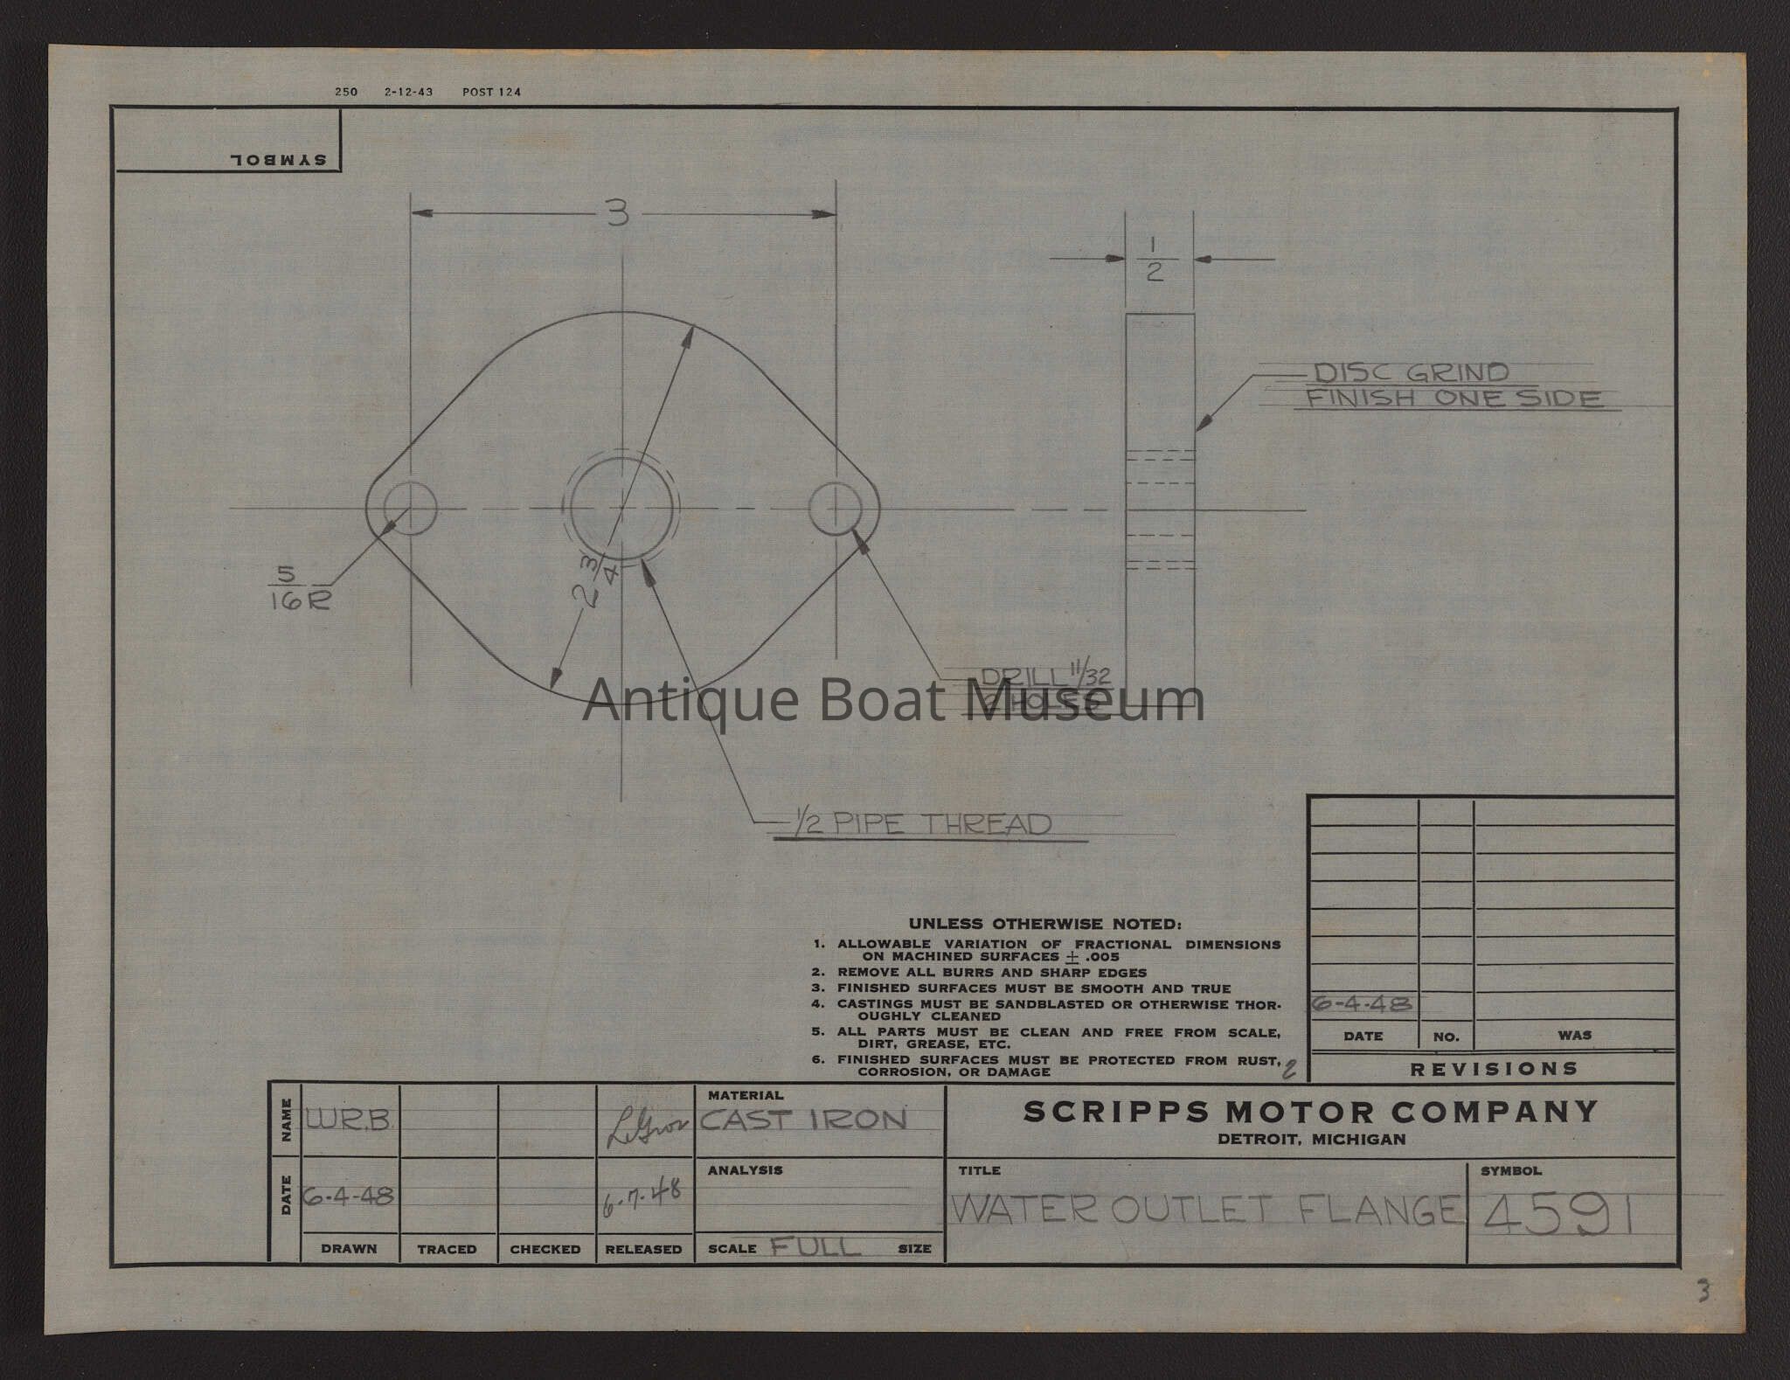
Task: Click the SCRIPPS MOTOR COMPANY heading
Action: [x=1309, y=1112]
